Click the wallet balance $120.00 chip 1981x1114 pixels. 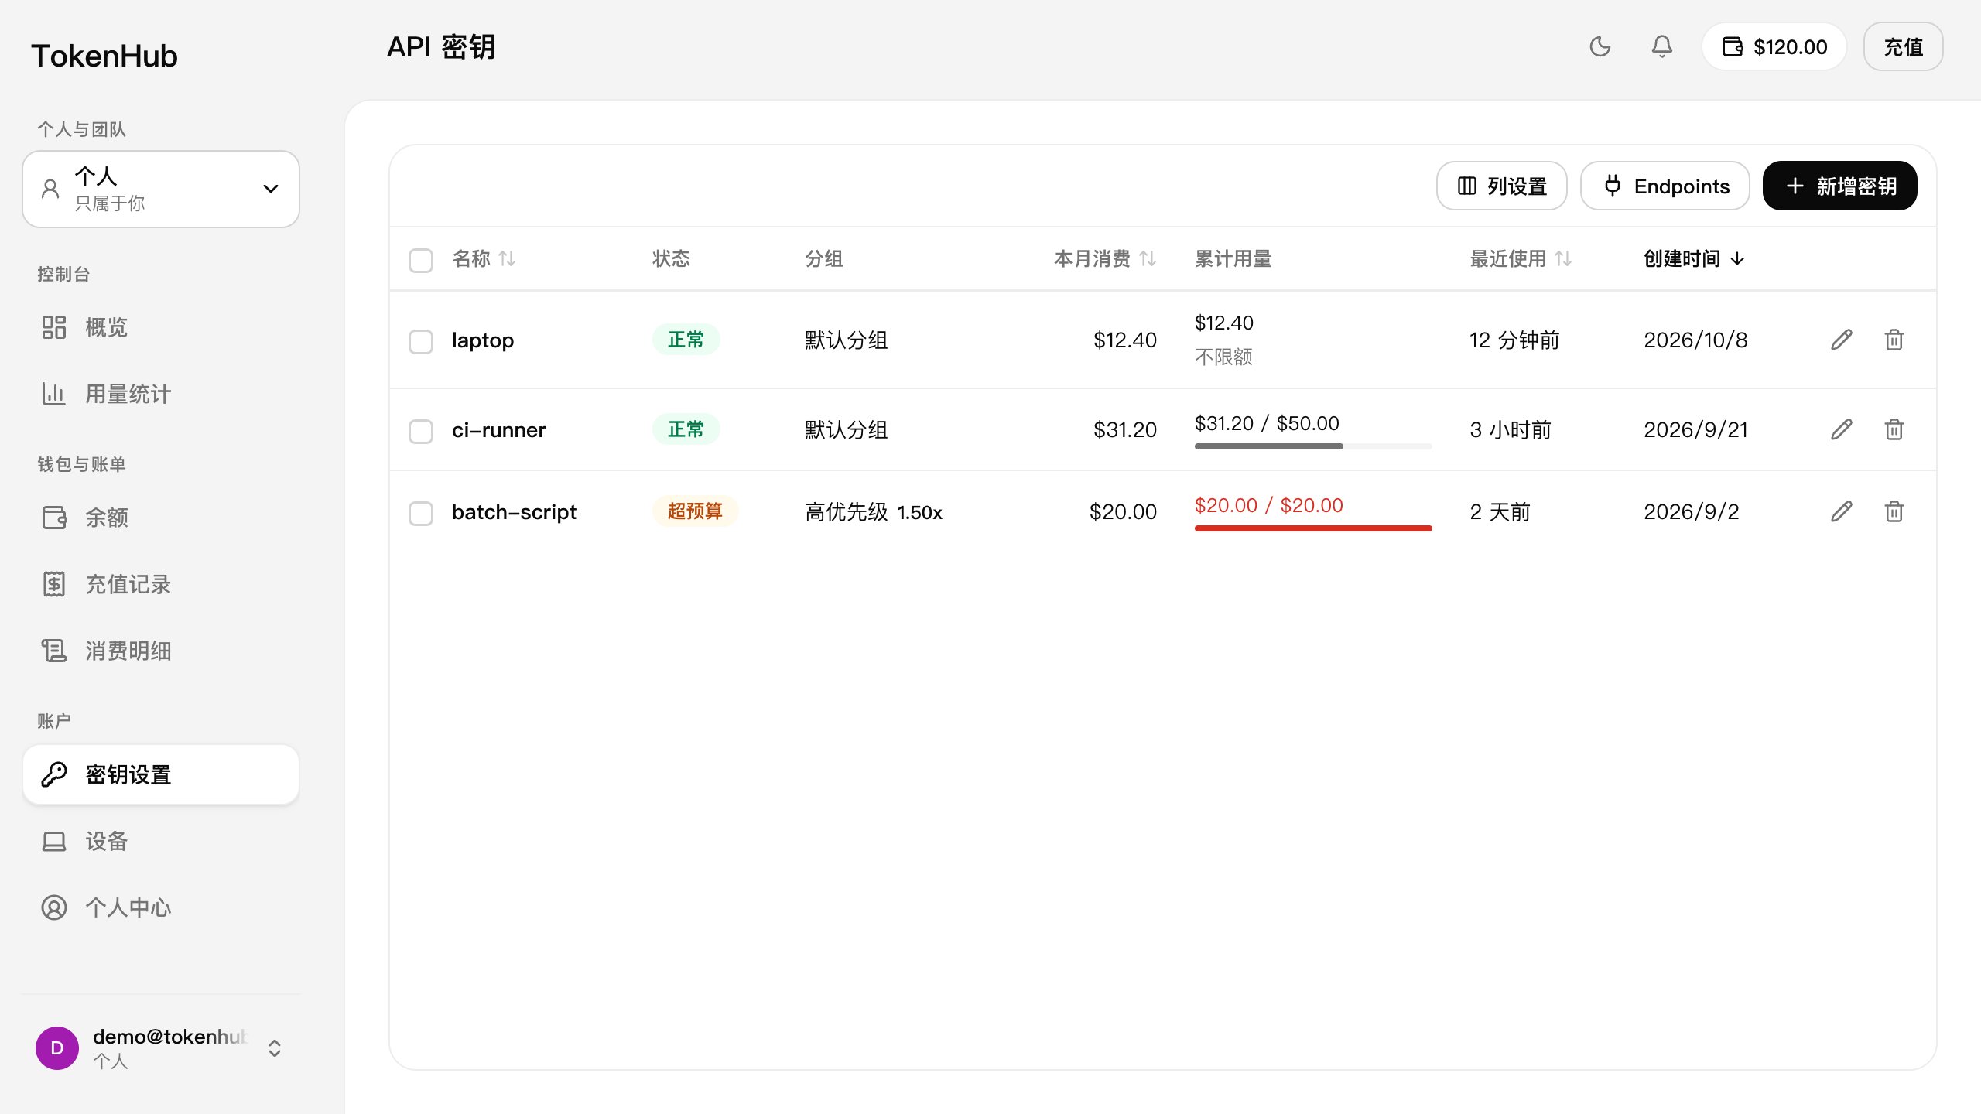click(1774, 47)
